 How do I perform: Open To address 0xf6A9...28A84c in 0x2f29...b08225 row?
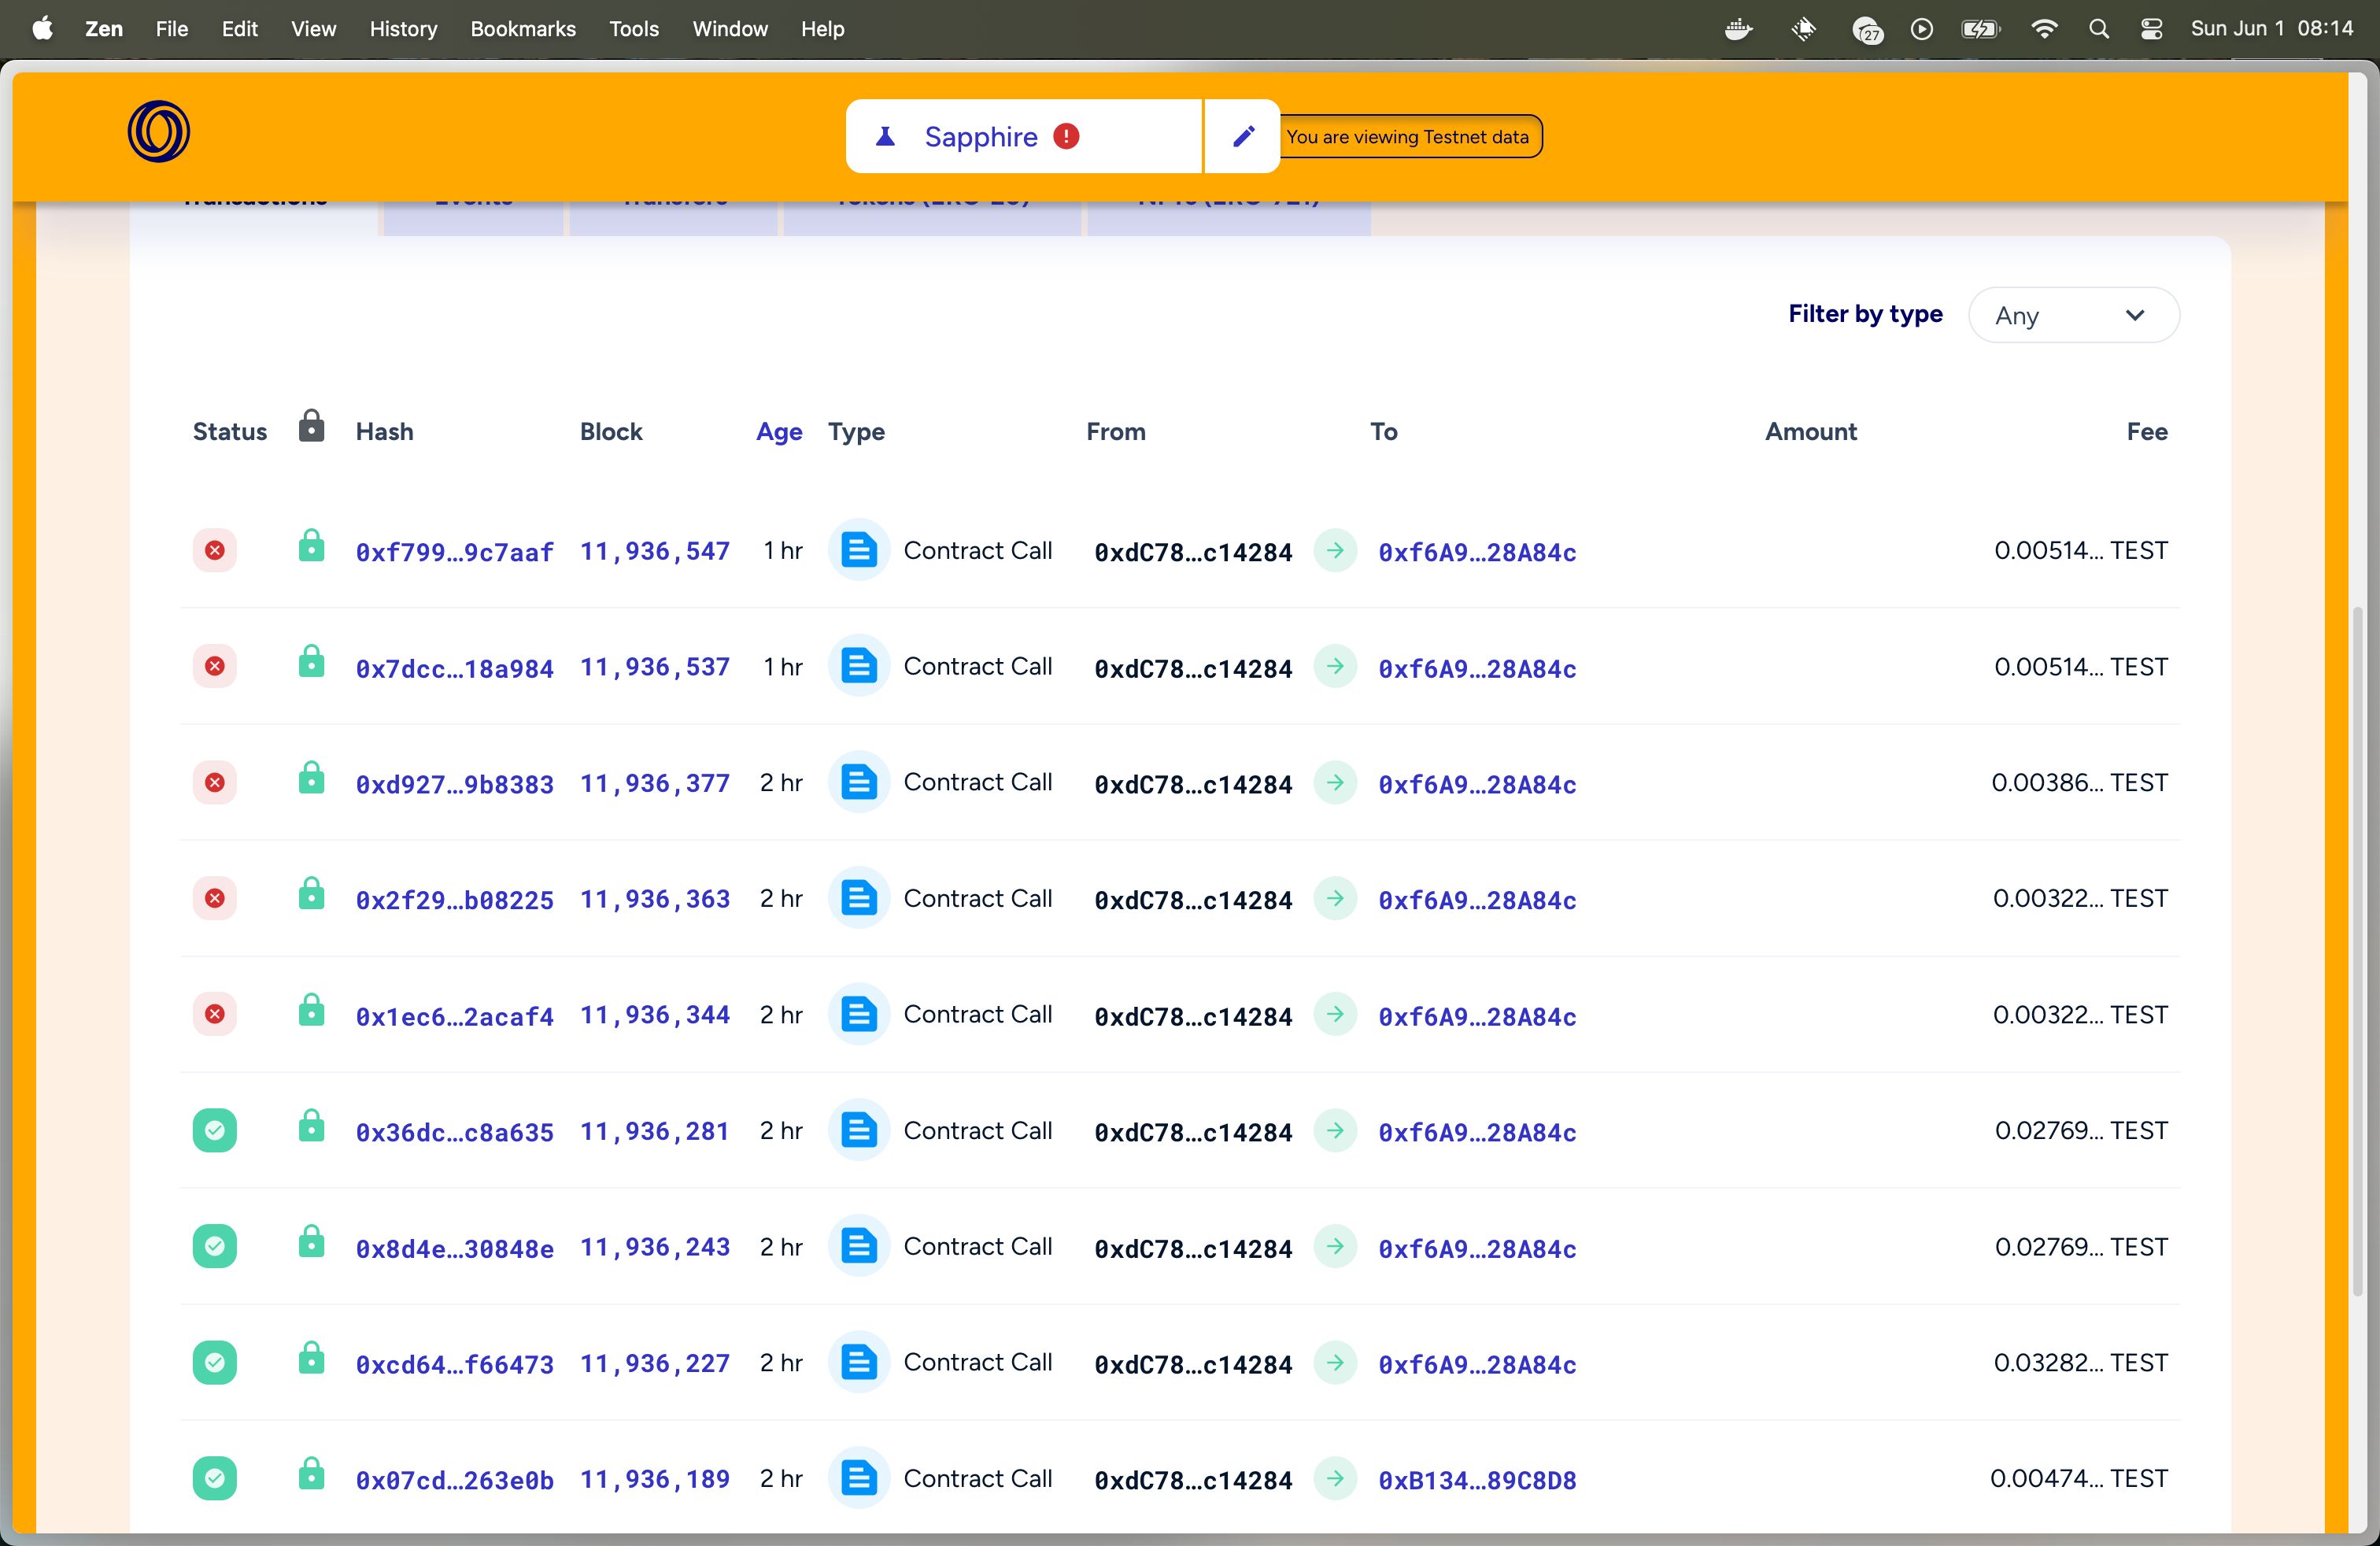(x=1477, y=900)
